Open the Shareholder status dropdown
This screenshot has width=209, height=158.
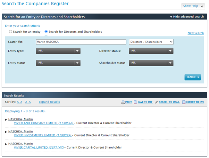(151, 63)
